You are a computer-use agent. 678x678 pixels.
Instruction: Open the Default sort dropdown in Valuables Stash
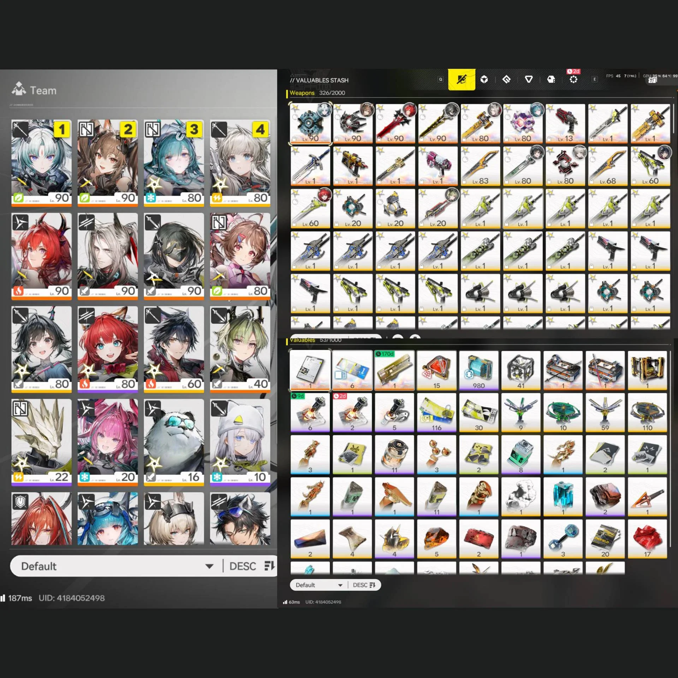[x=319, y=585]
